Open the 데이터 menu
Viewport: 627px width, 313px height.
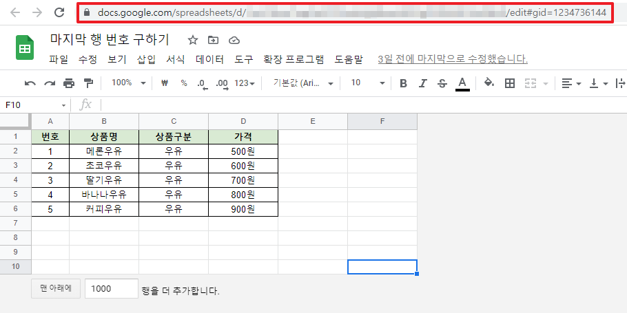(210, 59)
